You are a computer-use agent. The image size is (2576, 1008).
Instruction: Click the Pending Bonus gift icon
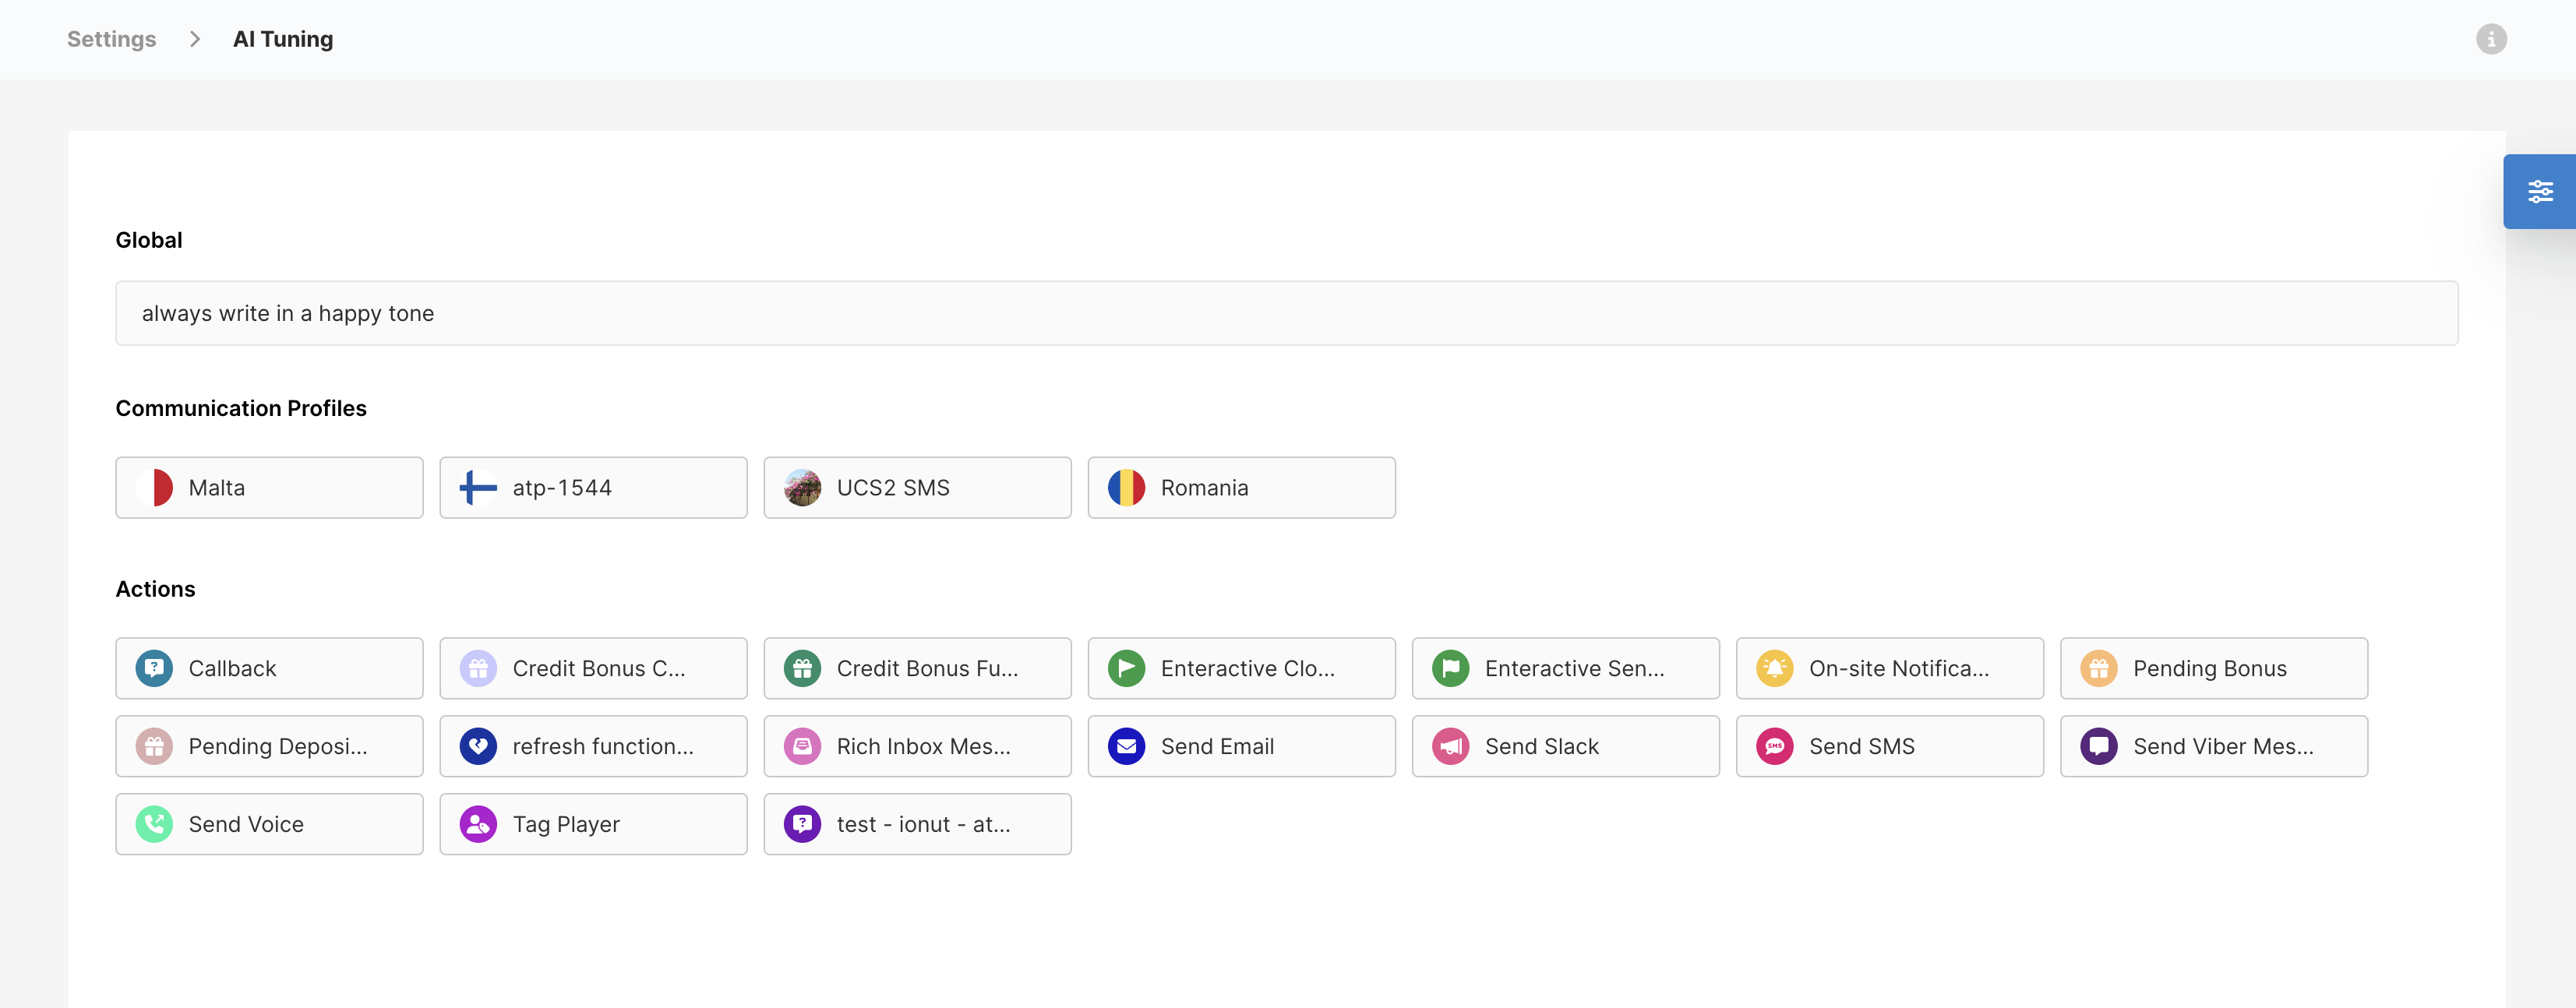[2098, 668]
